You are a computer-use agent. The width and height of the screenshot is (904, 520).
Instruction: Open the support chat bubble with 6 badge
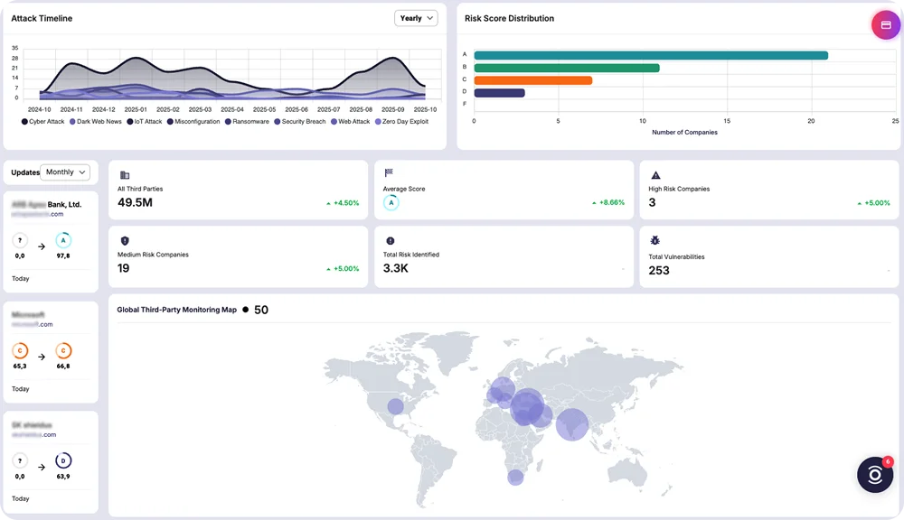coord(874,475)
